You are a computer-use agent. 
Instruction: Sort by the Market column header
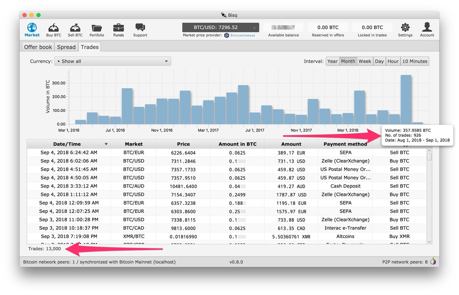[x=133, y=144]
